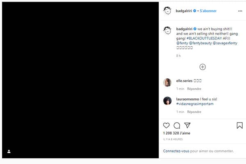Save post with the bookmark icon
The image size is (246, 164).
(x=239, y=125)
